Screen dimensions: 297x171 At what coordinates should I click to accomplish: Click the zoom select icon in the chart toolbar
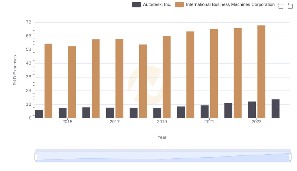pos(281,6)
